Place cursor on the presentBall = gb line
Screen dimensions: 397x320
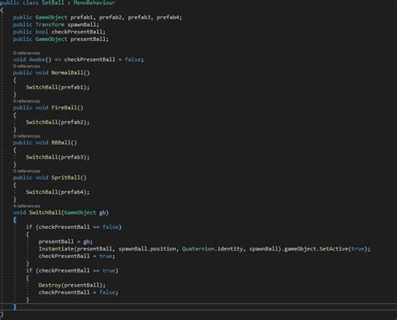click(65, 241)
